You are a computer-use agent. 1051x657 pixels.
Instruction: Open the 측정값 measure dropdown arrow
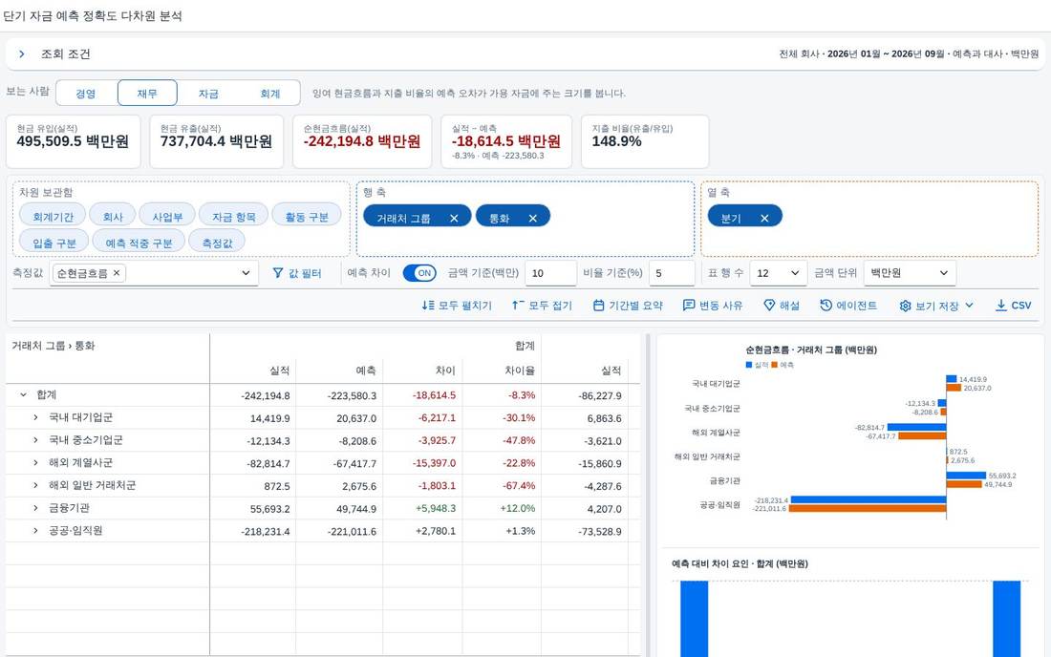pos(246,272)
